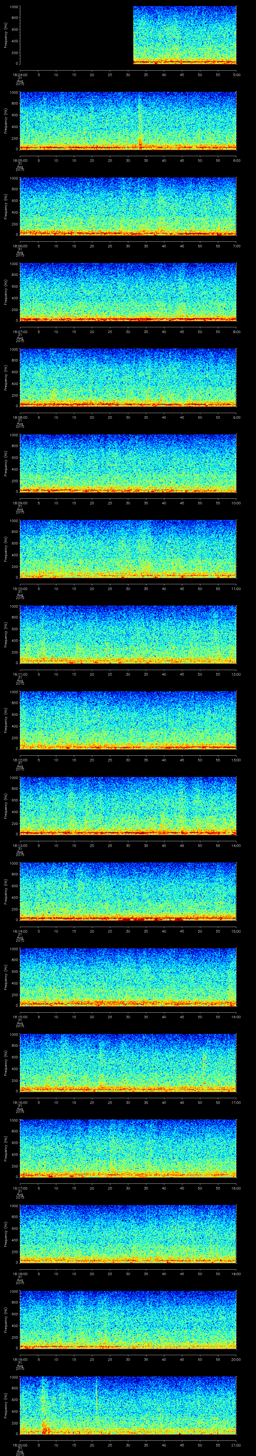Click the 18:17:00 start time label
This screenshot has height=1456, width=256.
tap(20, 1188)
